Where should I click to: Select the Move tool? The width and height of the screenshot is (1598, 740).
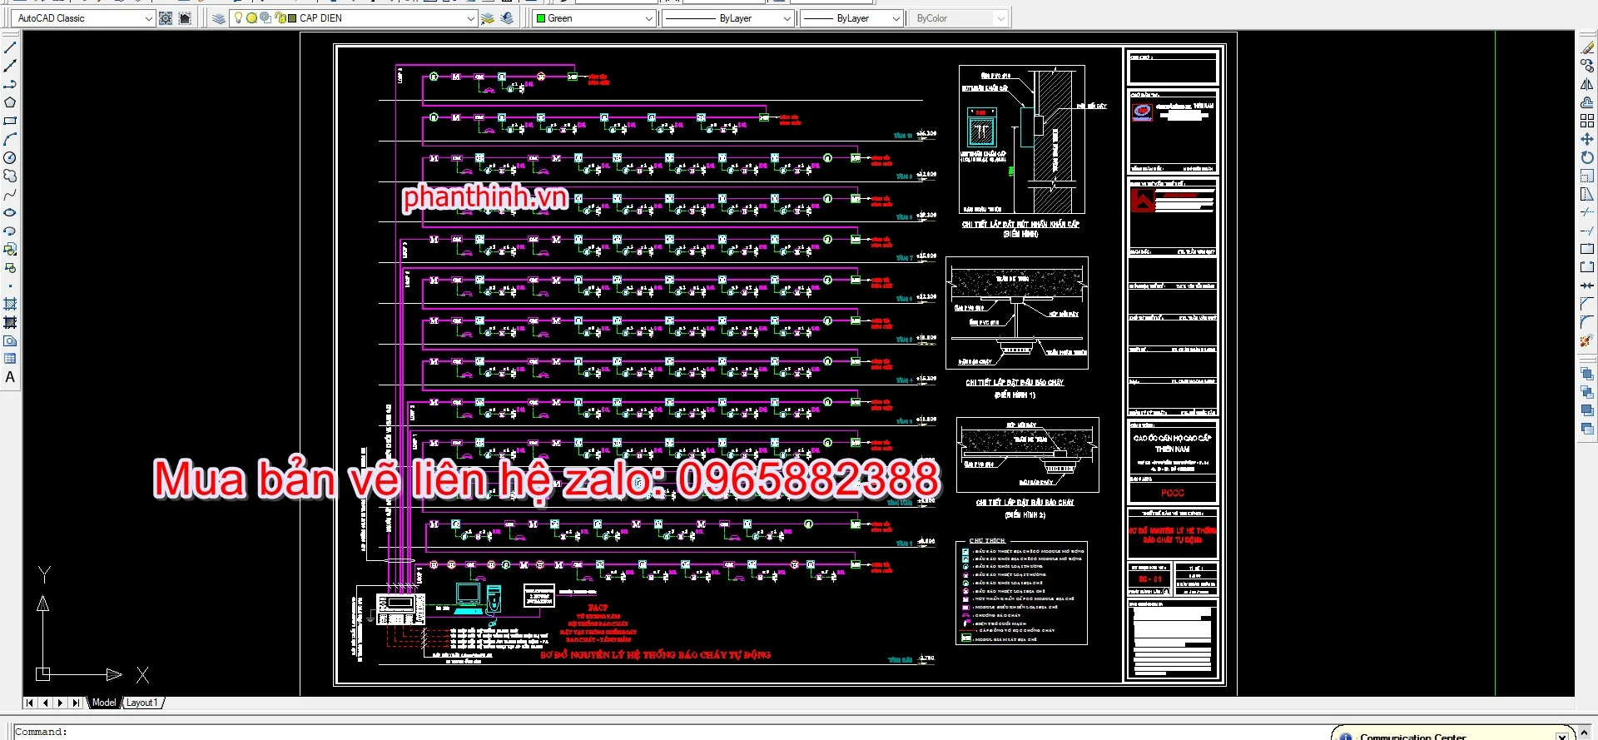(1587, 139)
